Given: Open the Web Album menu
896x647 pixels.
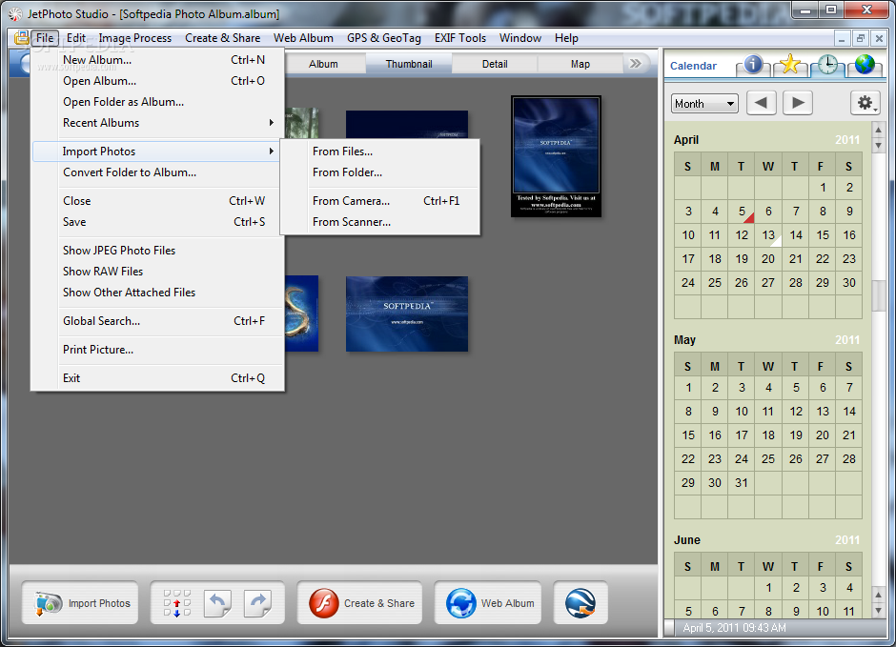Looking at the screenshot, I should 303,38.
